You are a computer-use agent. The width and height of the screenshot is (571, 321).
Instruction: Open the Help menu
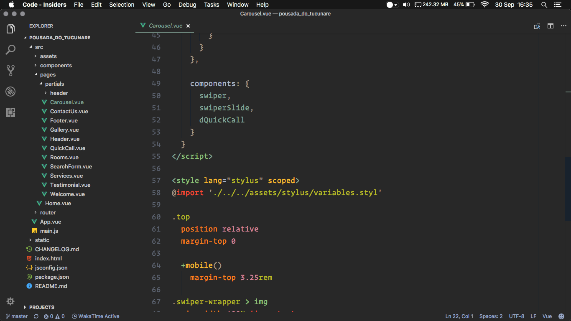tap(263, 5)
